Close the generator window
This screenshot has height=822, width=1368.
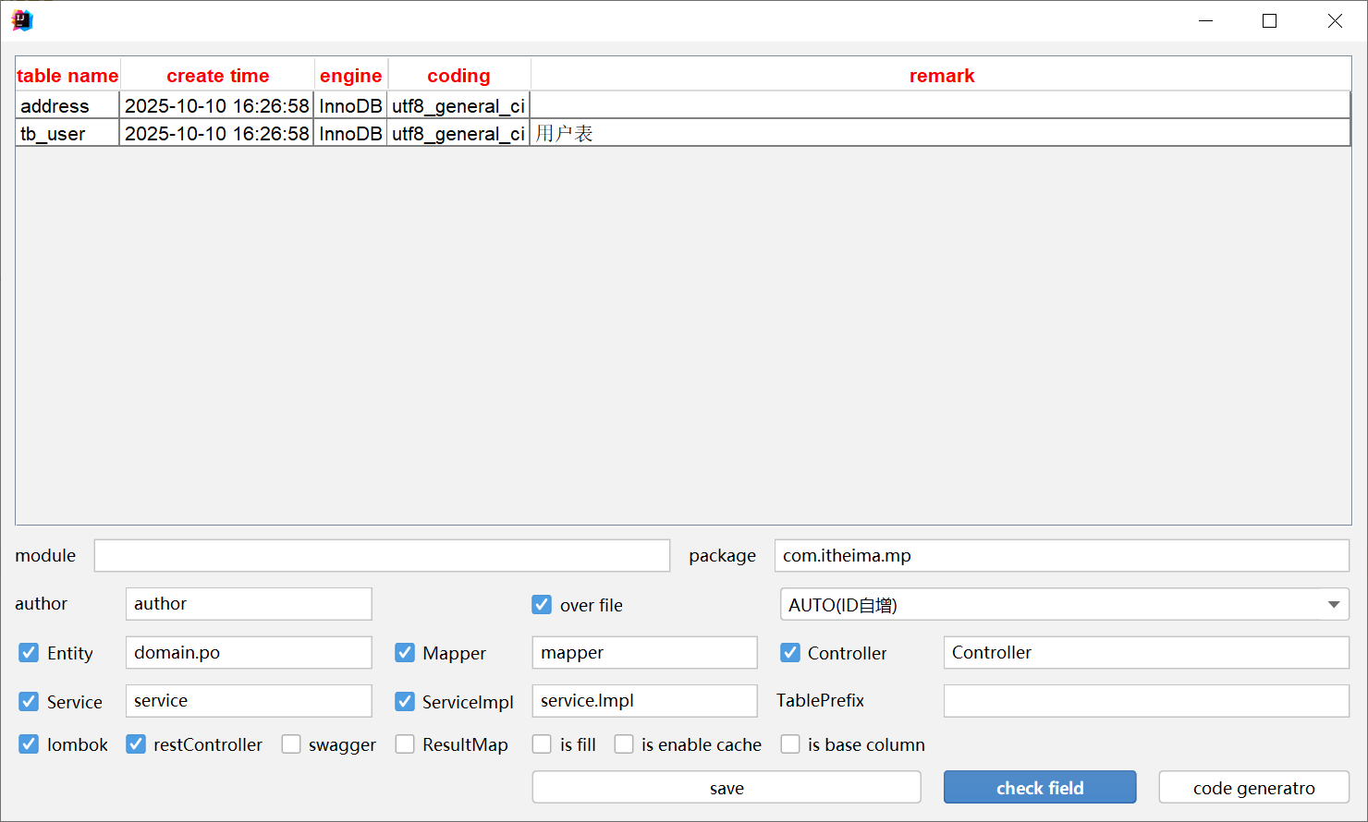point(1335,20)
